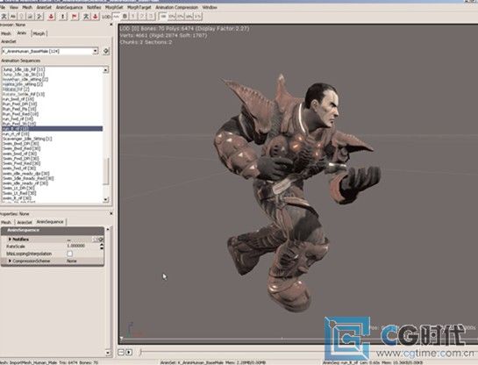
Task: Open the Notifies menu
Action: 94,7
